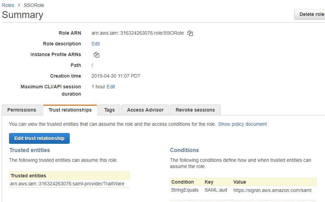Switch to the Tags tab

coord(110,110)
